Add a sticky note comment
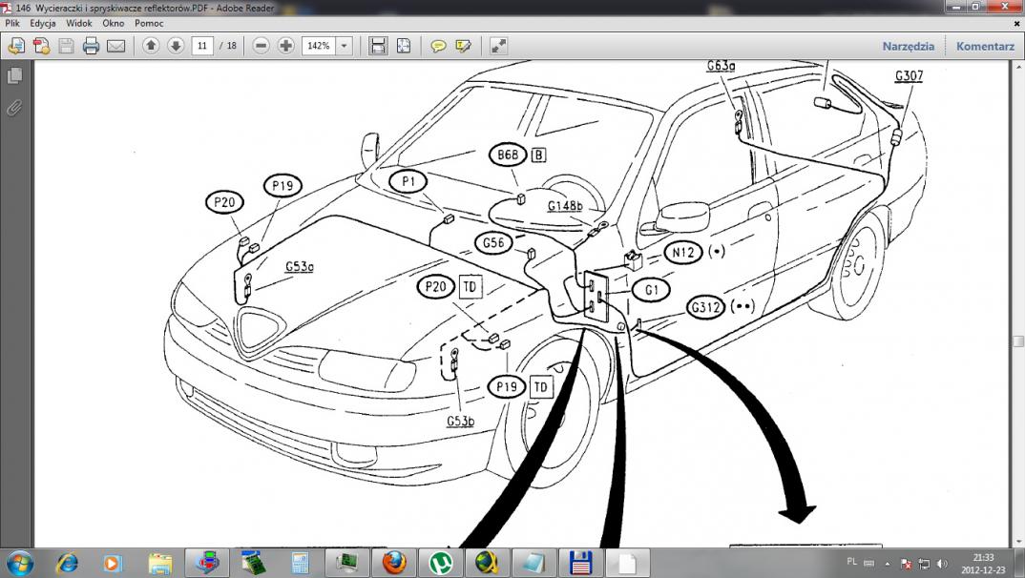1025x578 pixels. click(x=439, y=46)
